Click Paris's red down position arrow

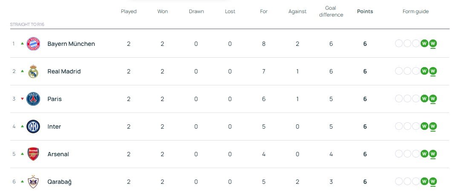point(22,99)
